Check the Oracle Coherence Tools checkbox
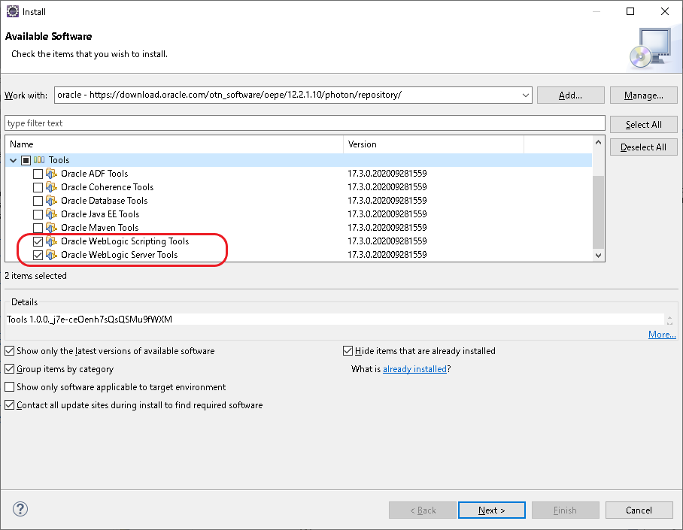This screenshot has width=683, height=530. point(38,188)
